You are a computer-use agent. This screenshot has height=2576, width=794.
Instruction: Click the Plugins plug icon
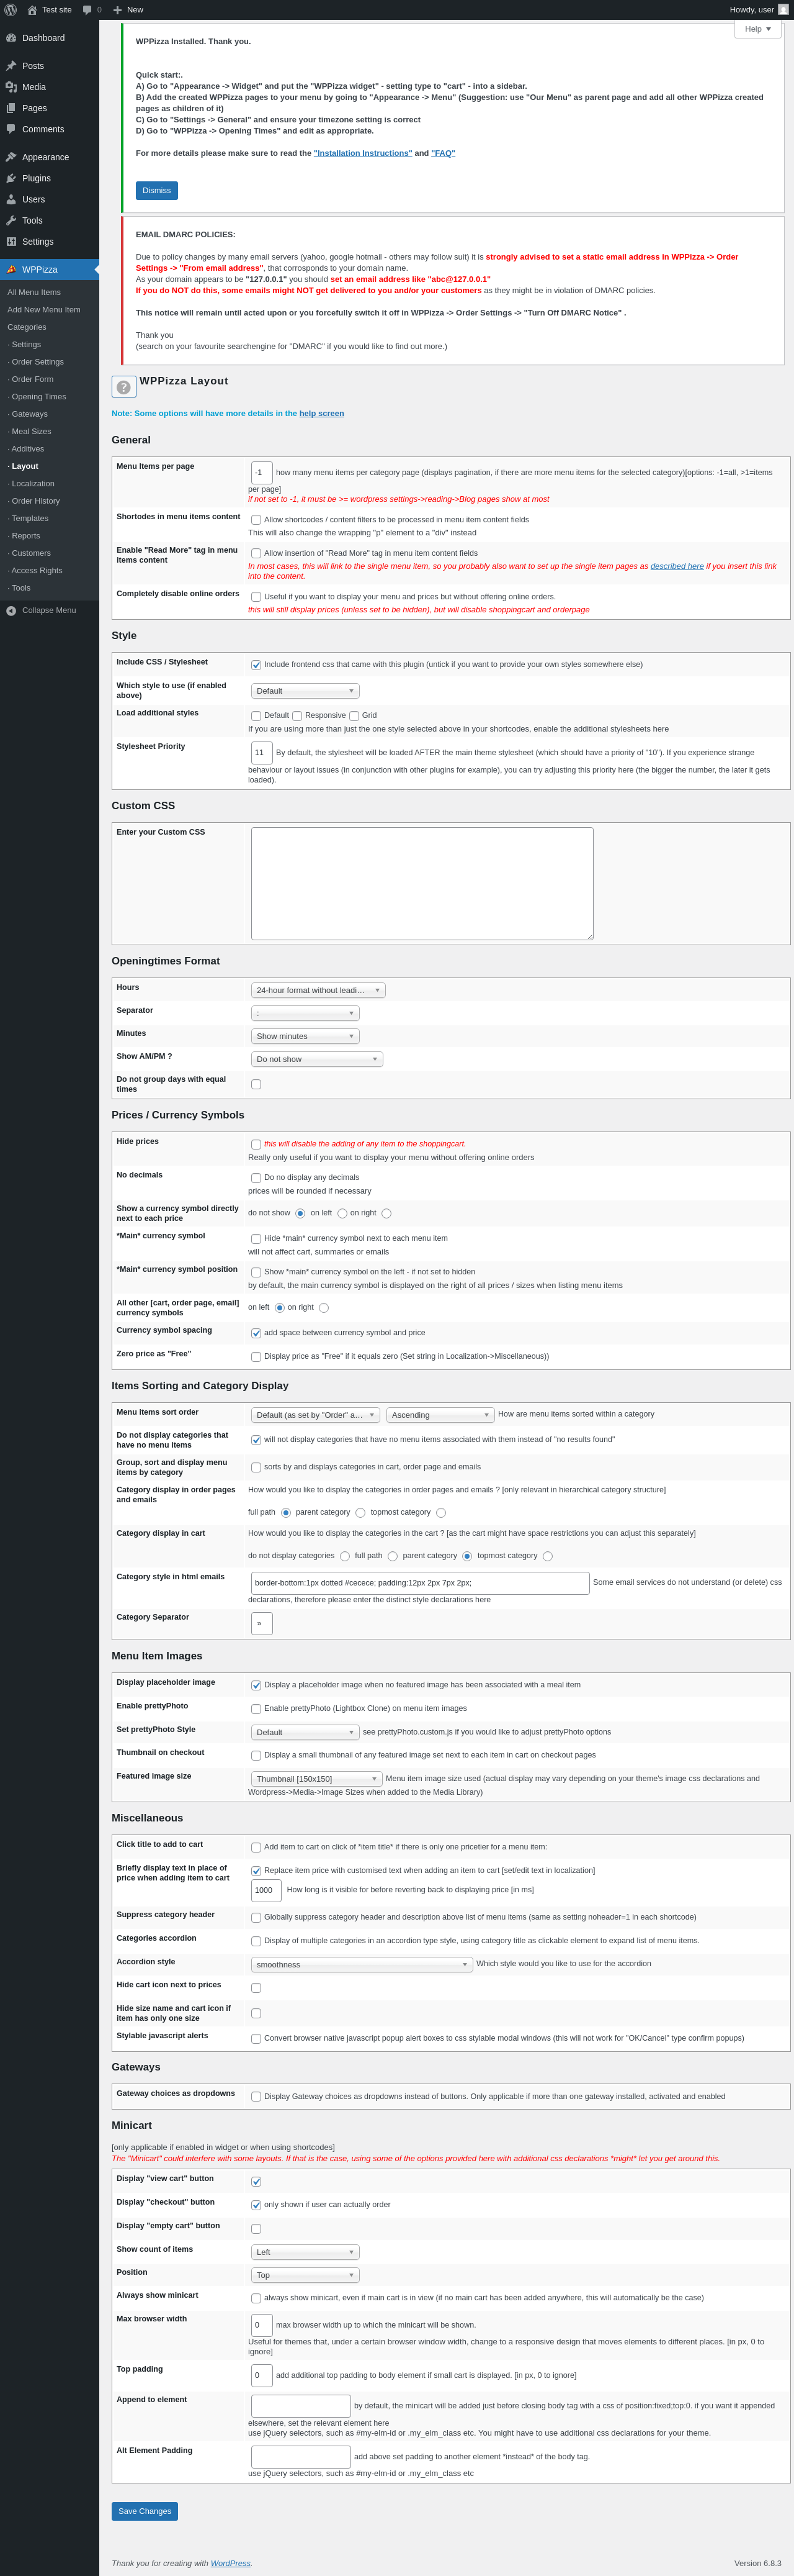click(x=11, y=178)
